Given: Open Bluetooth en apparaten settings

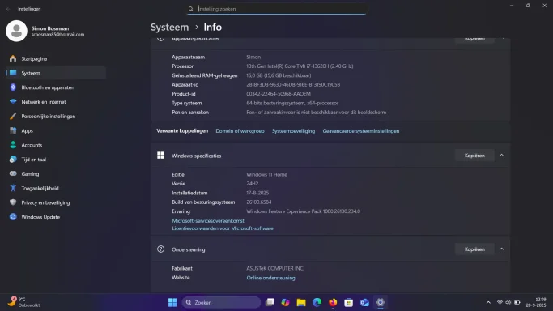Looking at the screenshot, I should pyautogui.click(x=56, y=87).
